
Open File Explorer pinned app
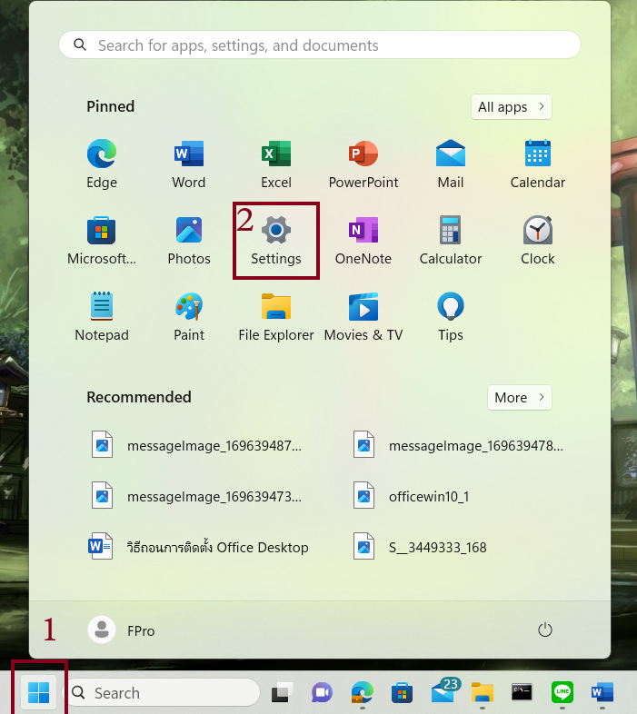coord(276,317)
